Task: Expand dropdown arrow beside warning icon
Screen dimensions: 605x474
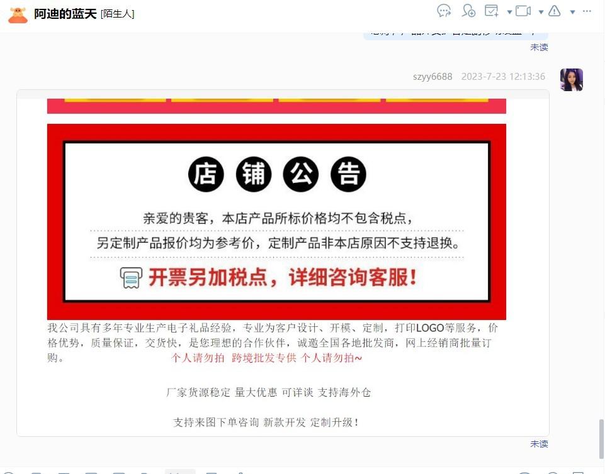Action: [x=573, y=12]
